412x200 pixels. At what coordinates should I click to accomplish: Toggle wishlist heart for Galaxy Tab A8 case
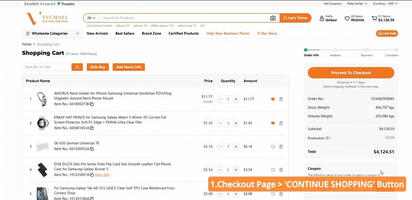[273, 194]
